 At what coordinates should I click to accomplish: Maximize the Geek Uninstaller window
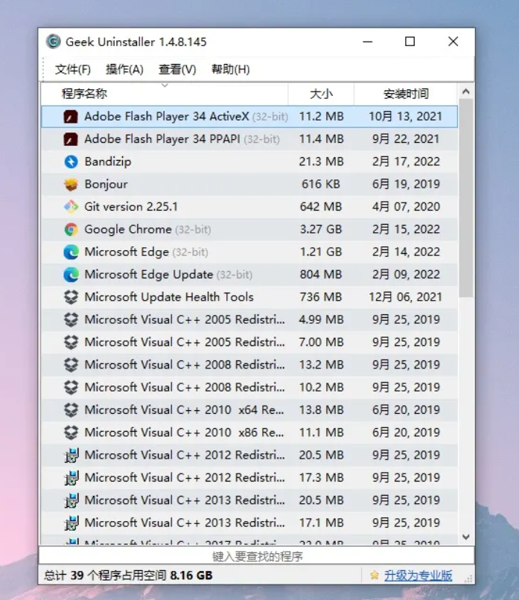[410, 42]
